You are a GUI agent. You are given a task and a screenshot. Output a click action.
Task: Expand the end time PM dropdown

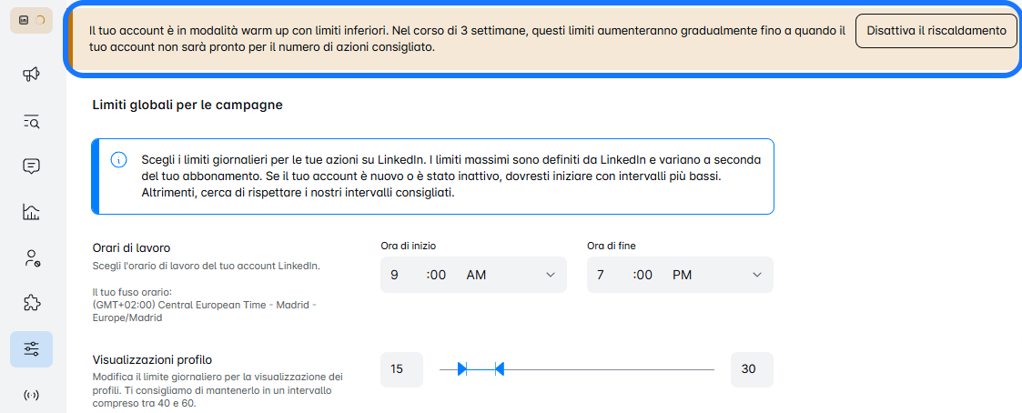756,275
